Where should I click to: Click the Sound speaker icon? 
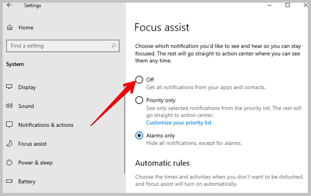9,106
